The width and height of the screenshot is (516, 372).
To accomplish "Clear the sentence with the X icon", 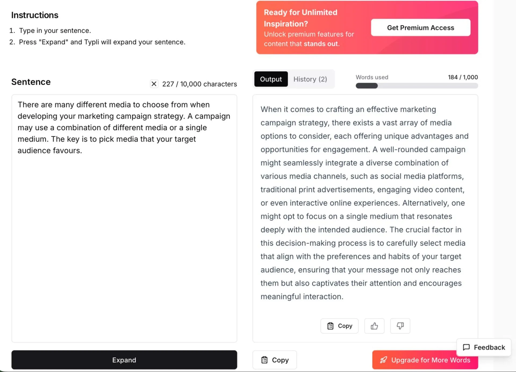I will coord(154,84).
